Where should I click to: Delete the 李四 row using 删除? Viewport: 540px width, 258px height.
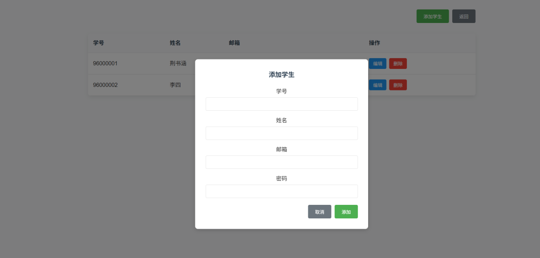(x=398, y=85)
